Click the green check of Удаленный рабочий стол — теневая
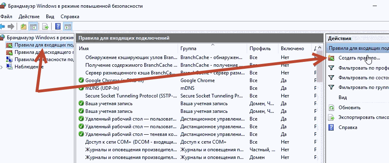The height and width of the screenshot is (163, 389). [81, 134]
